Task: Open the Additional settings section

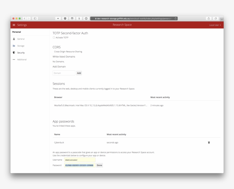Action: [x=22, y=59]
